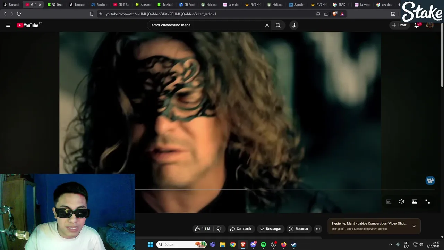The width and height of the screenshot is (444, 250).
Task: Switch to the '(181) Ri' YouTube tab
Action: (121, 5)
